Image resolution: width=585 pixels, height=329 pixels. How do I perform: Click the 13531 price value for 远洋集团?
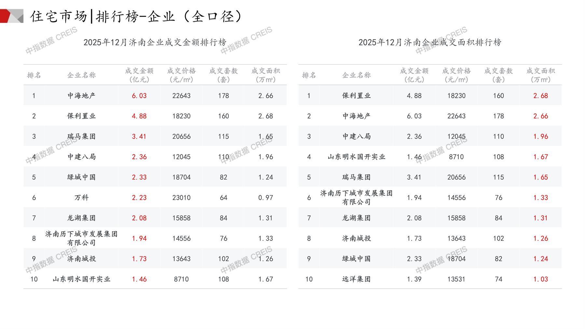(x=456, y=279)
